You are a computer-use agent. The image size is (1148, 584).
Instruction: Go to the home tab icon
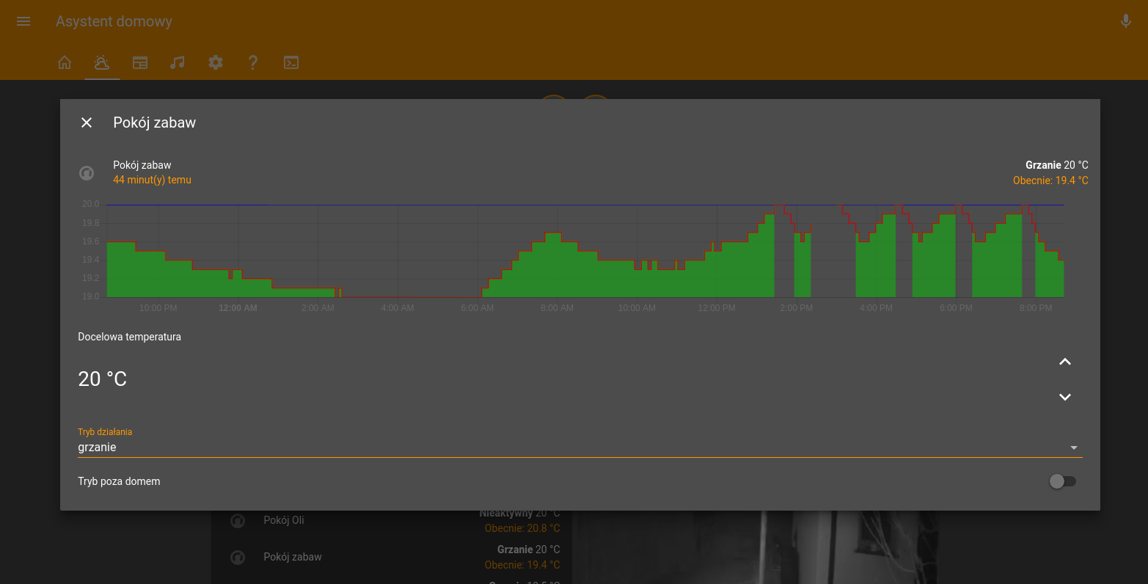click(x=65, y=62)
